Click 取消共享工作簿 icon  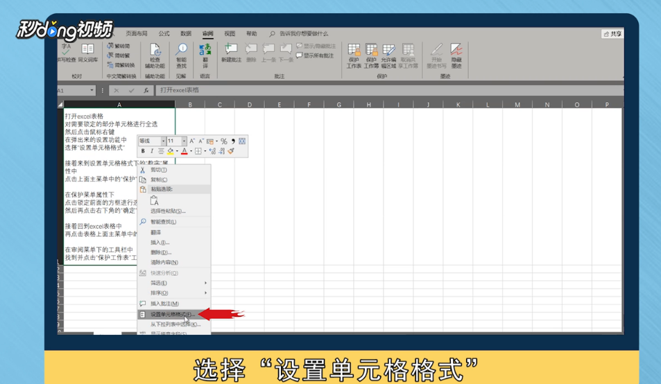coord(408,56)
